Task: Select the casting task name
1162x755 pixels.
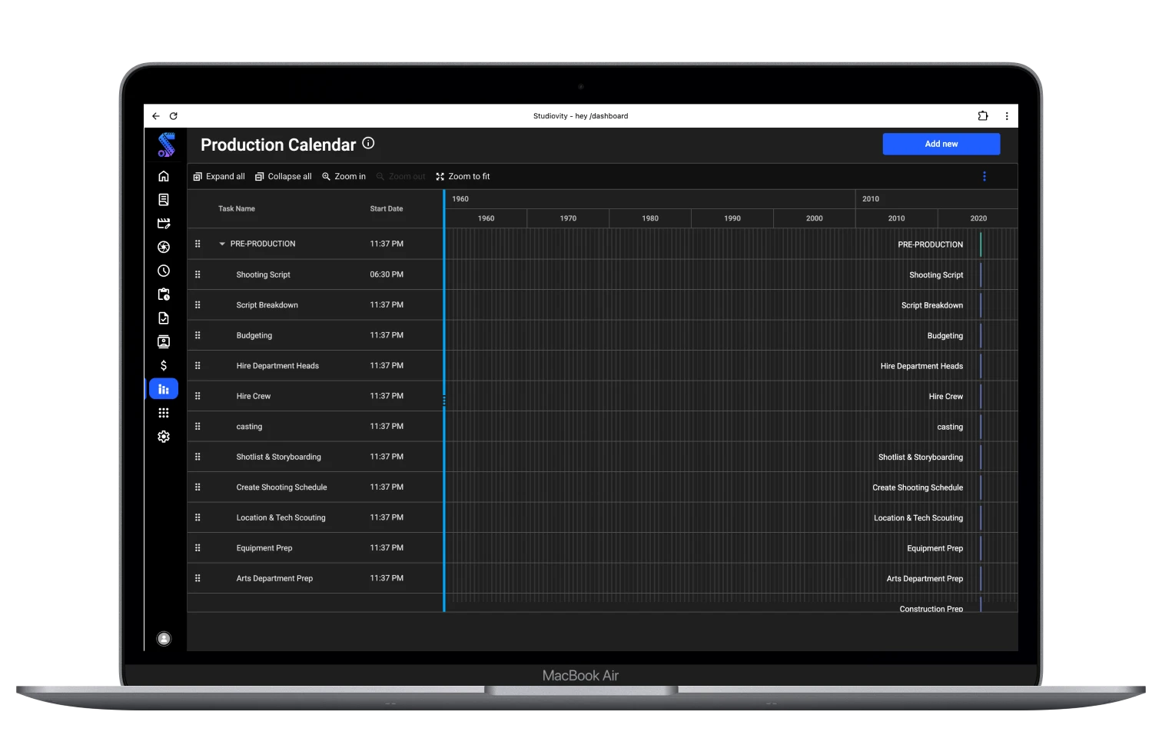Action: (x=249, y=427)
